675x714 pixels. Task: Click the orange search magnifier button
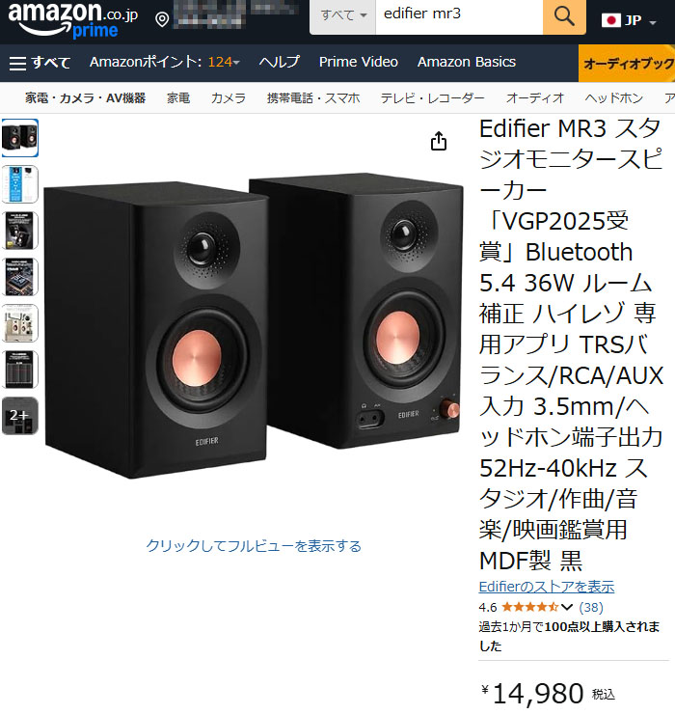tap(564, 16)
